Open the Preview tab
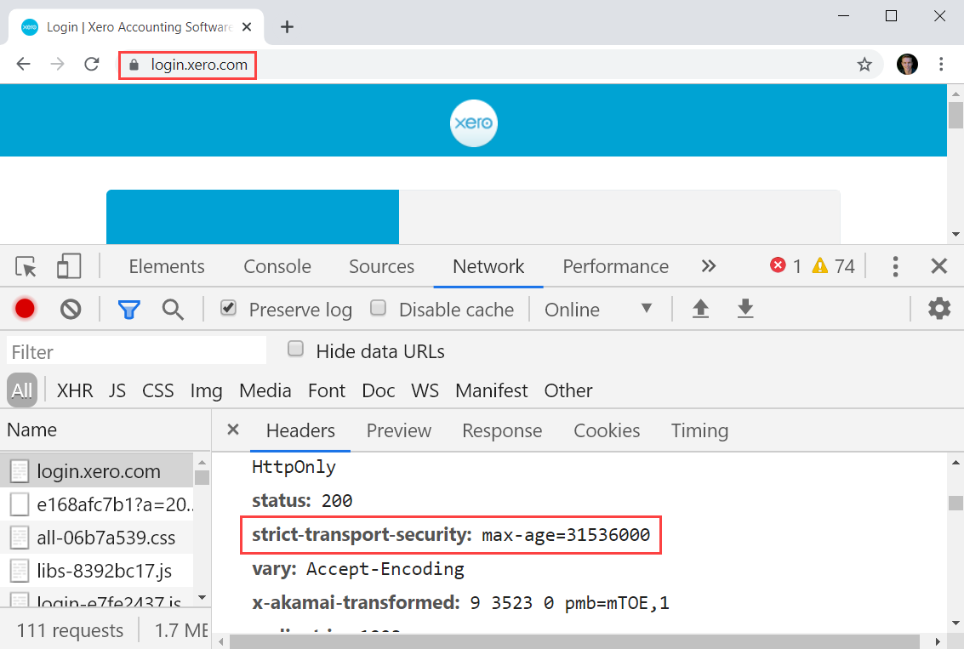The height and width of the screenshot is (649, 964). pyautogui.click(x=399, y=430)
